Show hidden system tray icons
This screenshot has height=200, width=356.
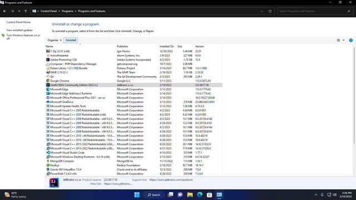[x=316, y=195]
